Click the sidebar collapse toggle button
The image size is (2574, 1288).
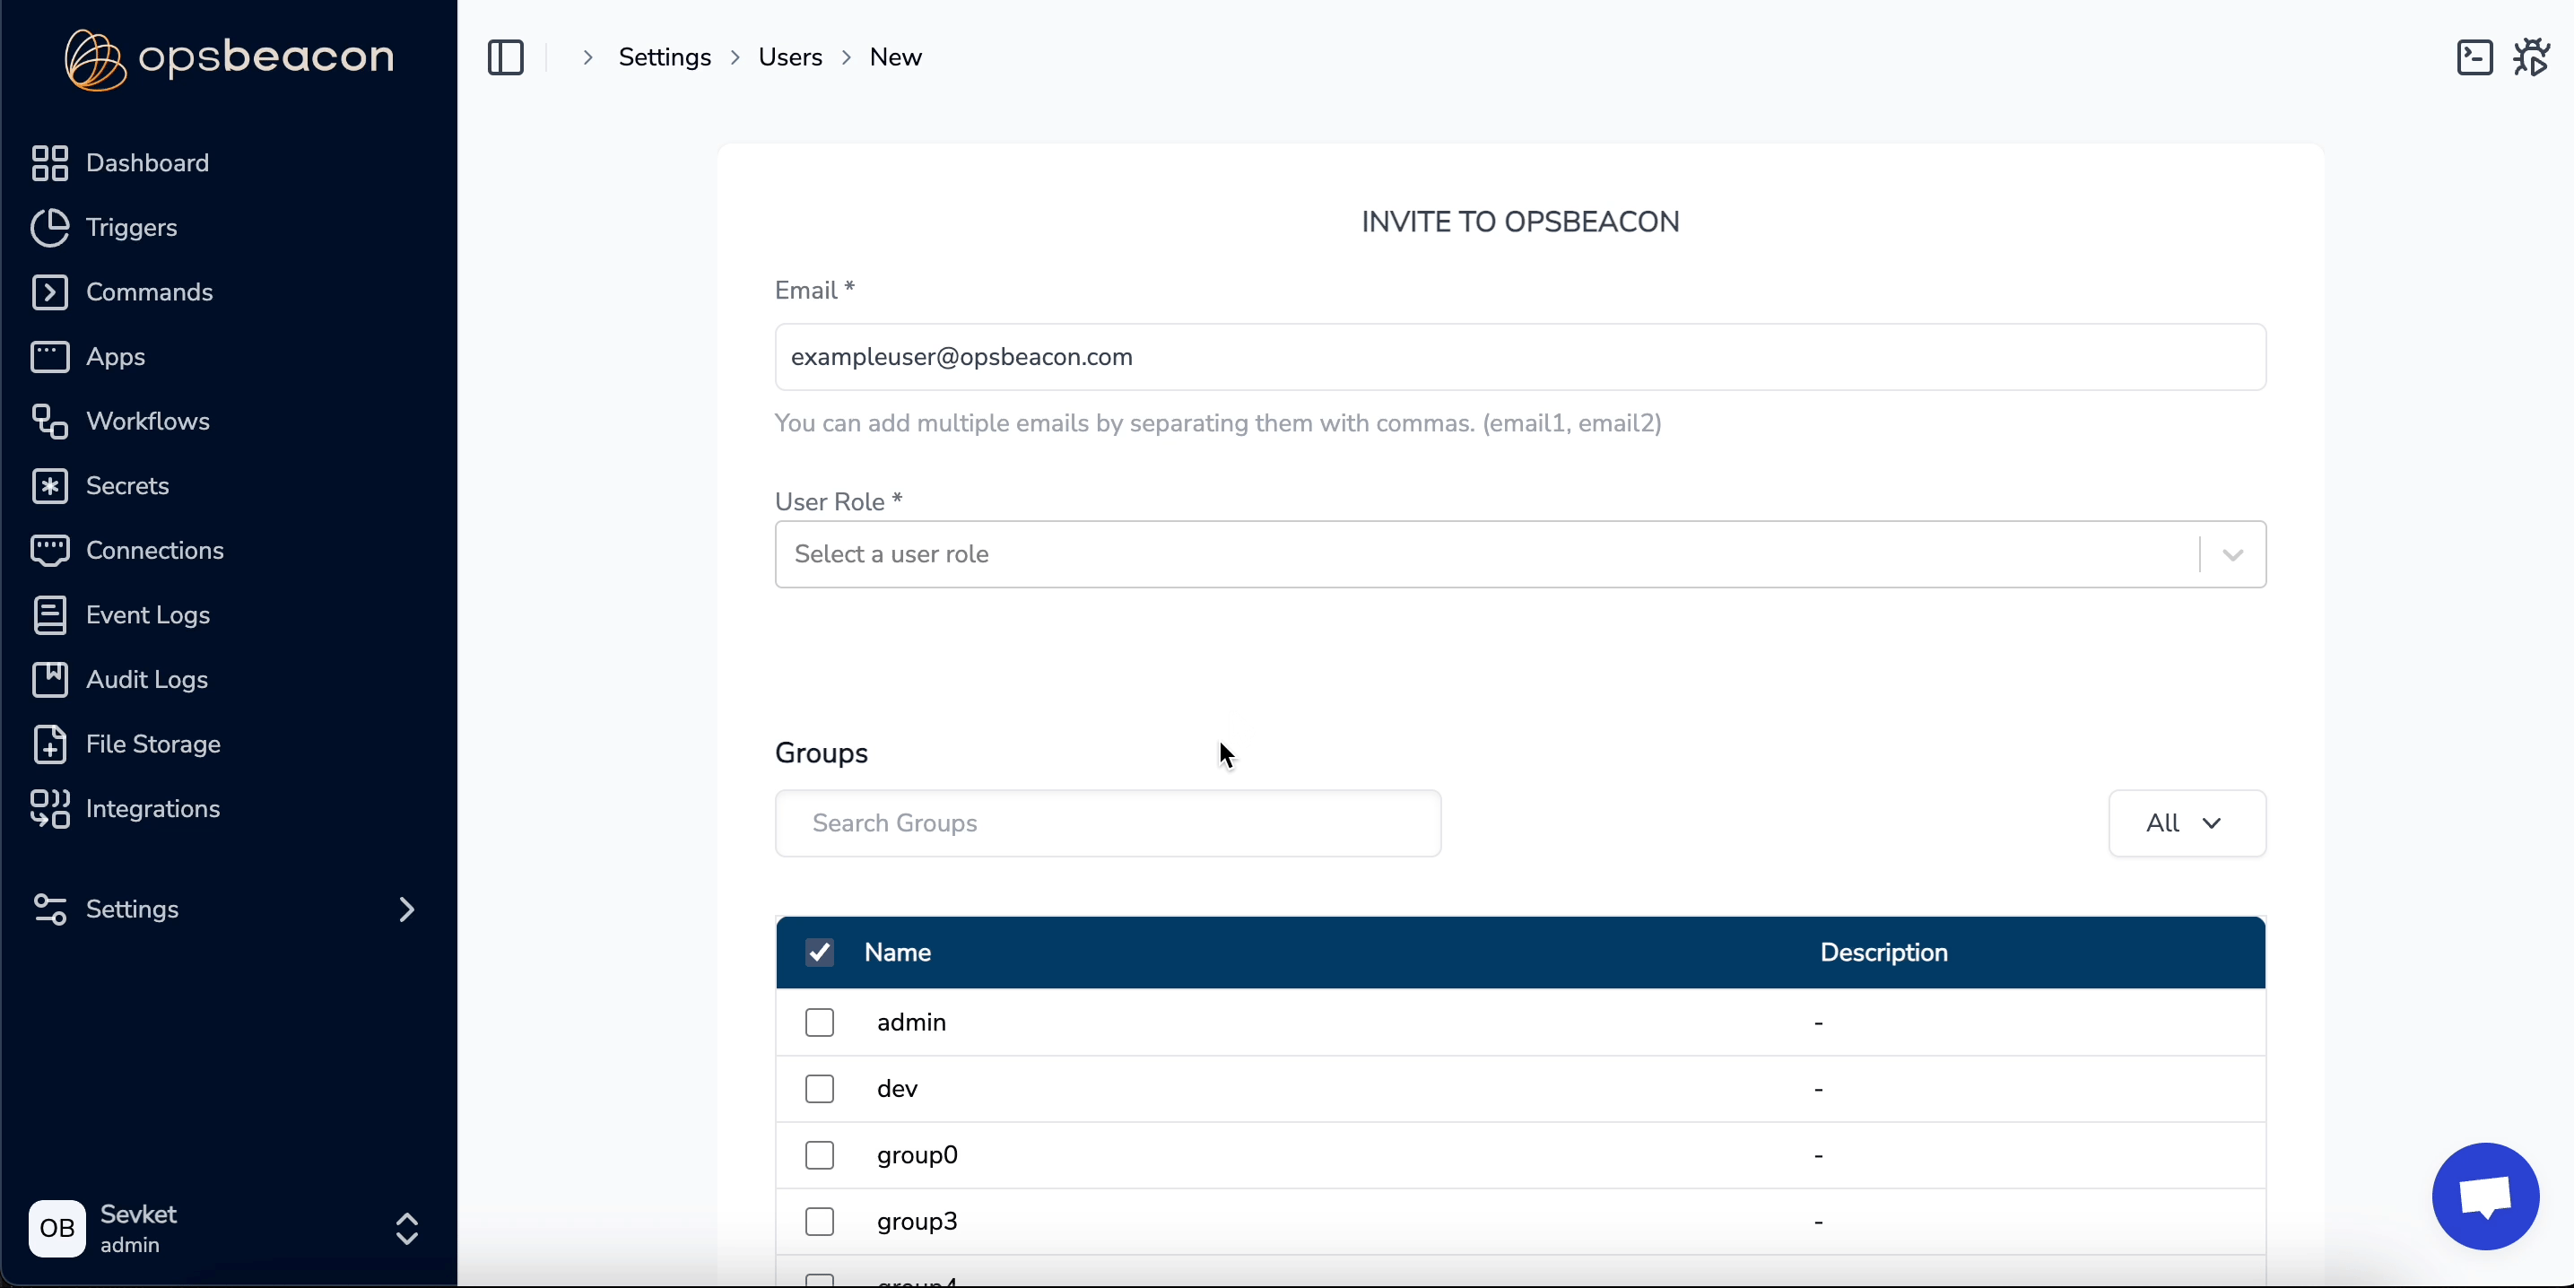(x=506, y=56)
